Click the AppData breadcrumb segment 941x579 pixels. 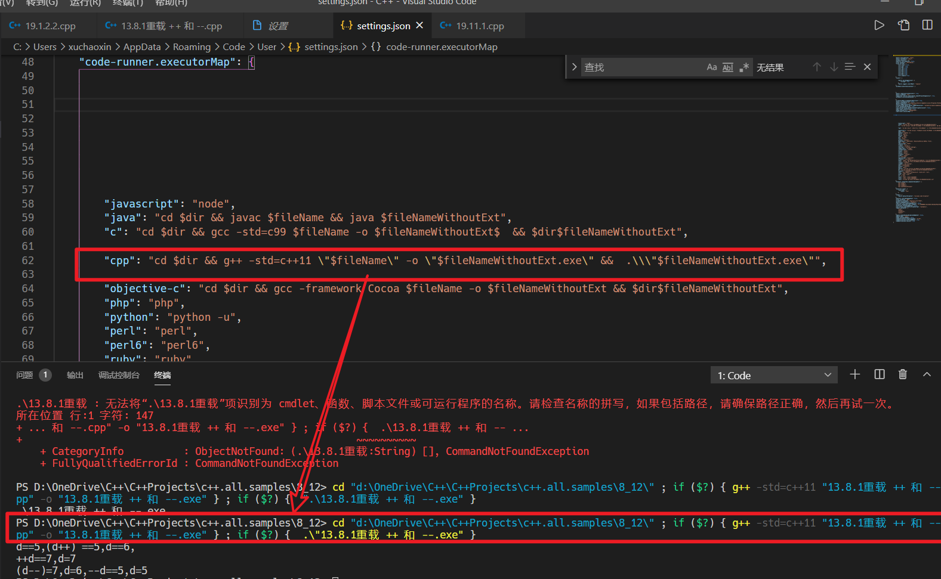point(142,47)
